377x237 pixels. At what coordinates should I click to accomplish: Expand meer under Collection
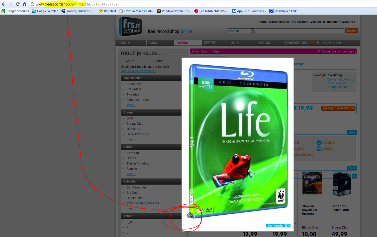coord(131,208)
